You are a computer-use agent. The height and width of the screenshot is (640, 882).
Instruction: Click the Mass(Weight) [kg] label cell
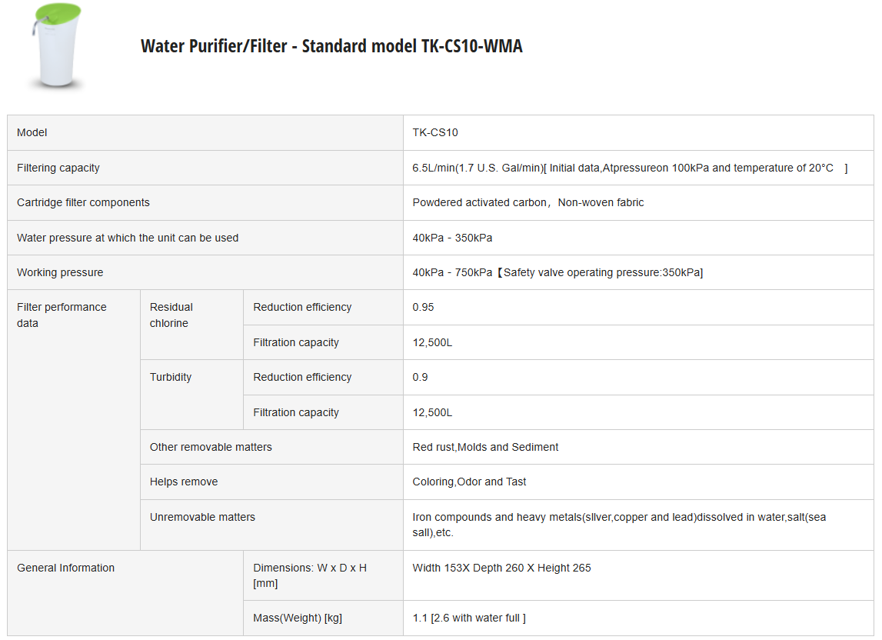[296, 618]
